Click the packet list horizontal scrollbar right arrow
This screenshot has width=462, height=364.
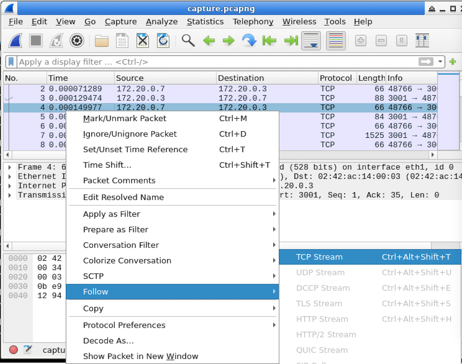coord(432,155)
